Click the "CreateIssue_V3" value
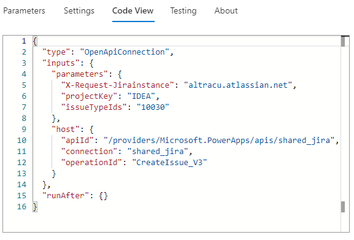This screenshot has height=240, width=354. click(x=169, y=163)
